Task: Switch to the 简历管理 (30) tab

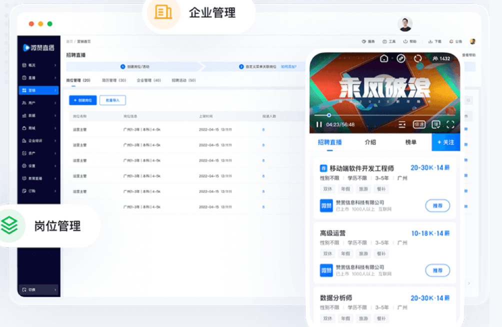Action: (114, 80)
